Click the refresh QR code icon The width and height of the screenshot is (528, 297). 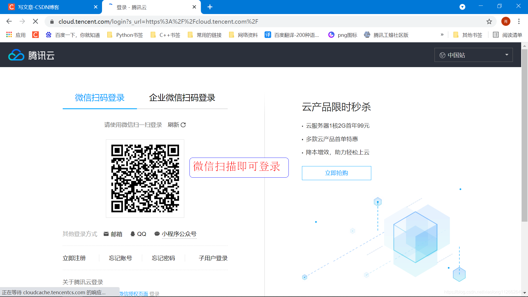pyautogui.click(x=183, y=125)
